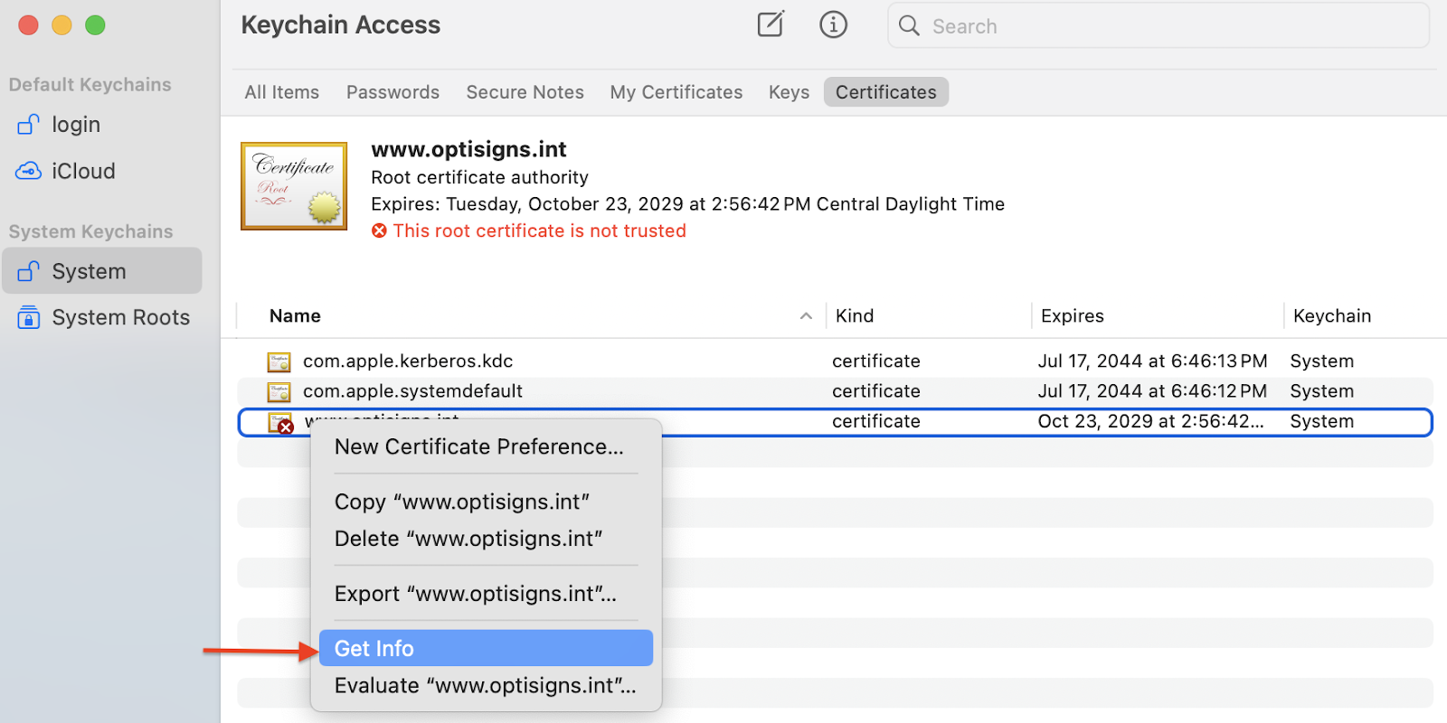Click the green zoom window button

coord(95,25)
